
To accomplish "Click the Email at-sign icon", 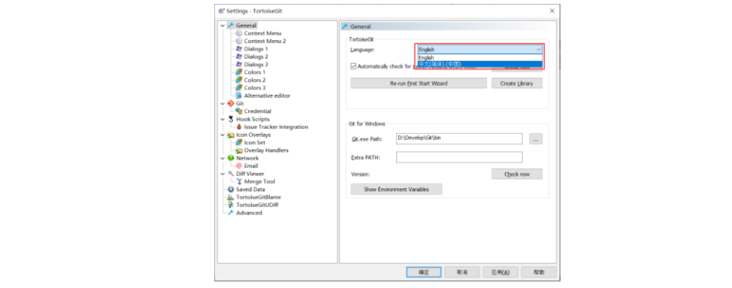I will (239, 166).
